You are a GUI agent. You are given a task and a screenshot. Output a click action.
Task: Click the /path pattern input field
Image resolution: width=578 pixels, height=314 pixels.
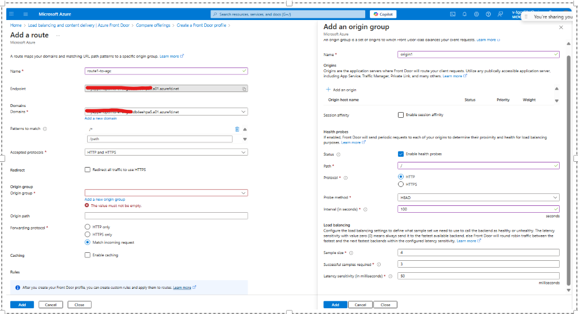[x=160, y=139]
